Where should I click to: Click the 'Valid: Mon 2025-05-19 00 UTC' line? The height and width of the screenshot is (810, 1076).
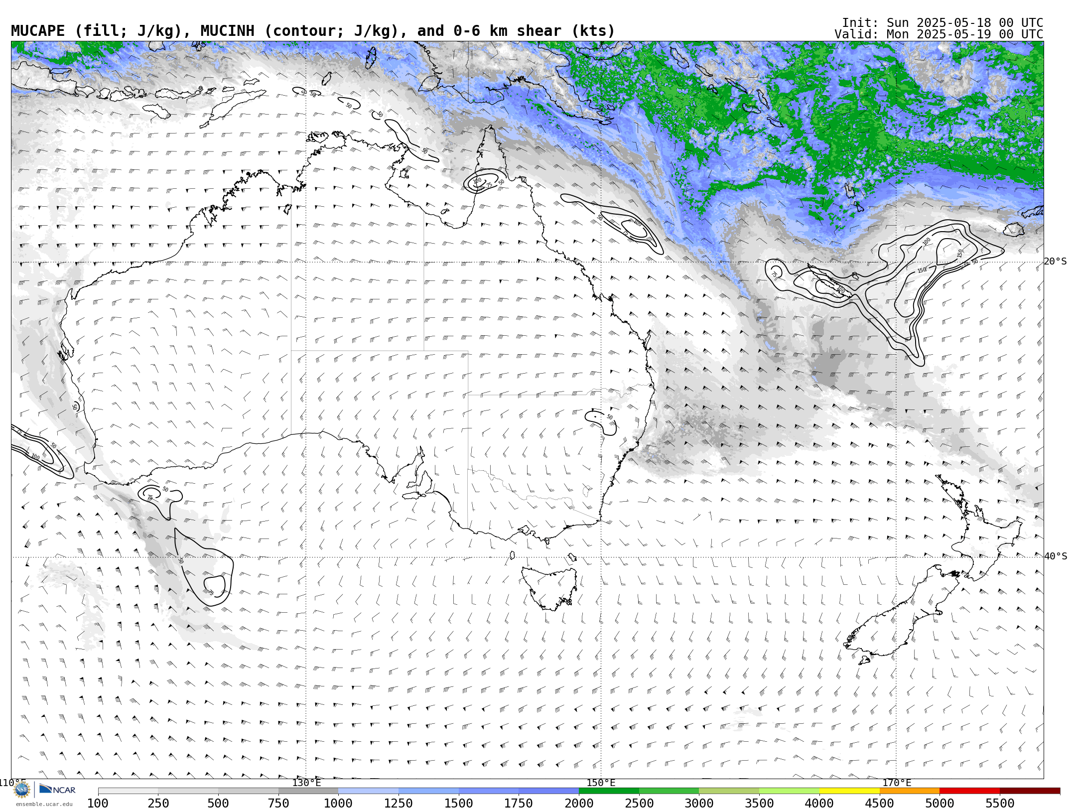939,34
